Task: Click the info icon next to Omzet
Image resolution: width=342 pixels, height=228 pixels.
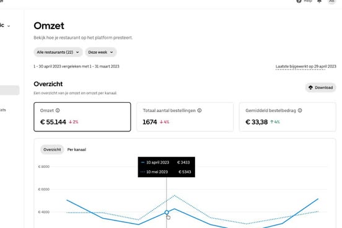Action: click(58, 110)
